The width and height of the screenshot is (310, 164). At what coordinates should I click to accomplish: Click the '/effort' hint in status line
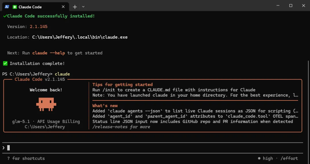pos(289,158)
